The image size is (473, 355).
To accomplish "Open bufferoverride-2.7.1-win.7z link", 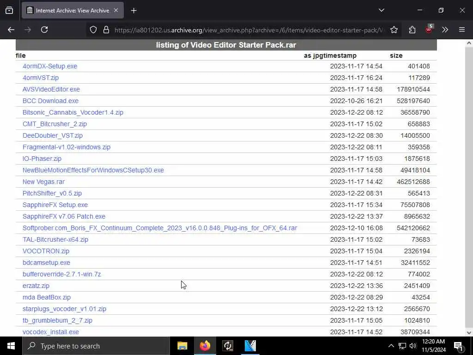I will click(x=62, y=274).
